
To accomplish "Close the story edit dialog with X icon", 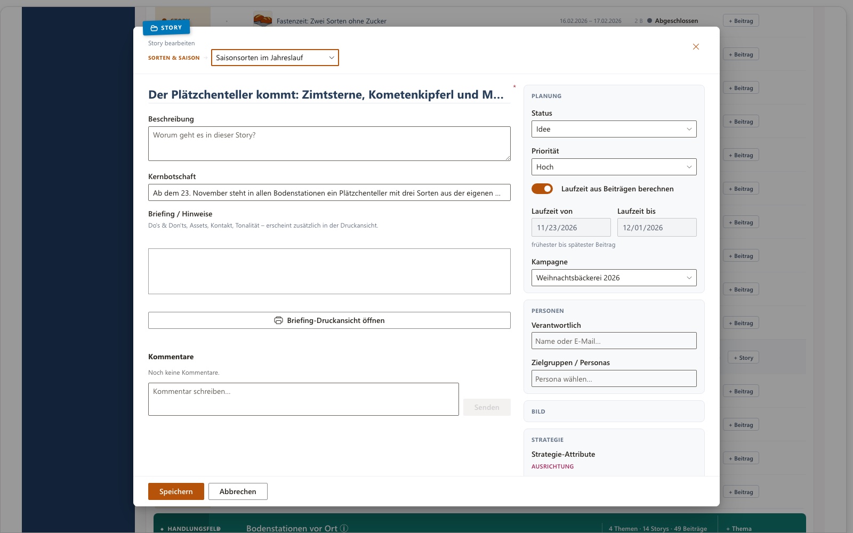I will (696, 47).
